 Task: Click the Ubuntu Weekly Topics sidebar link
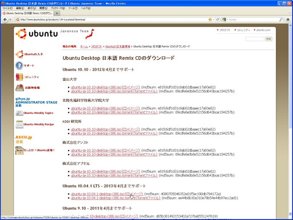click(38, 113)
